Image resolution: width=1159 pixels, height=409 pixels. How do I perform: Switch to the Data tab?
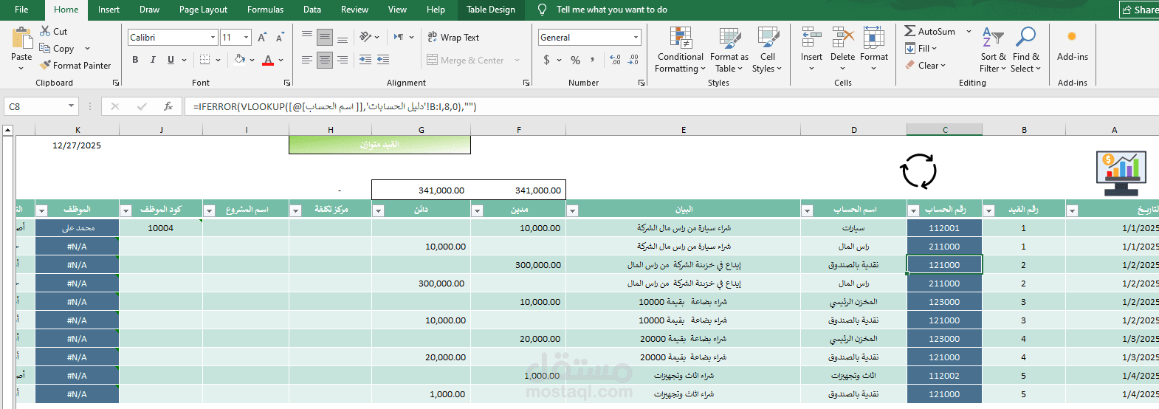pos(312,10)
